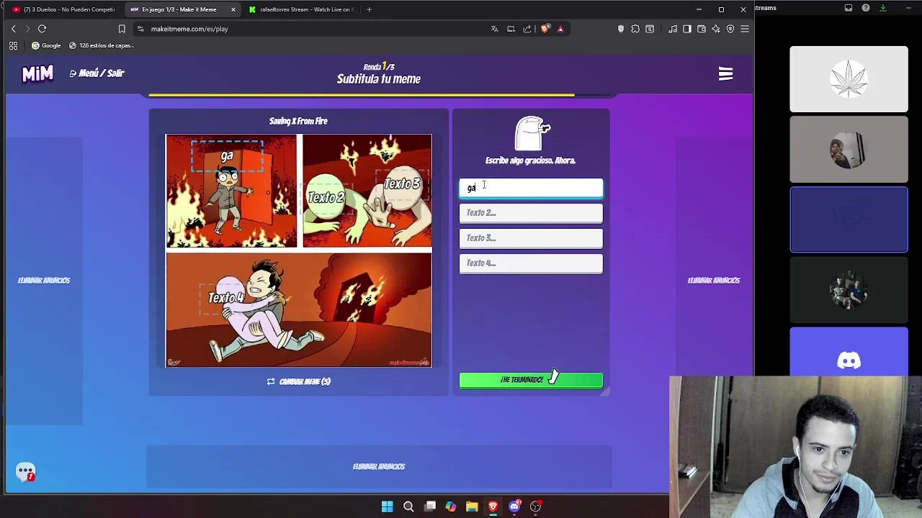Reload the page with the refresh icon
This screenshot has height=518, width=922.
(x=42, y=29)
